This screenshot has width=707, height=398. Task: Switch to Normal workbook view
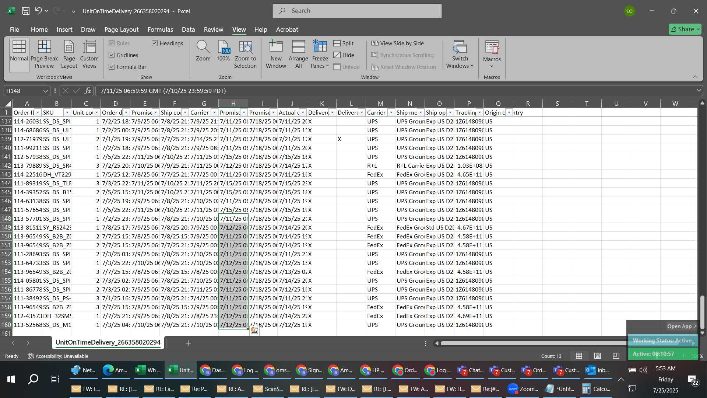(x=19, y=55)
